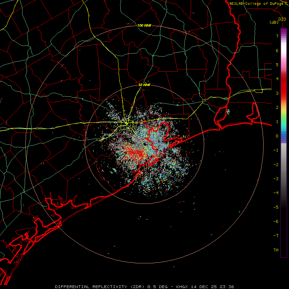Click the "-5" value on the dB scale
Image resolution: width=289 pixels, height=289 pixels.
click(276, 207)
